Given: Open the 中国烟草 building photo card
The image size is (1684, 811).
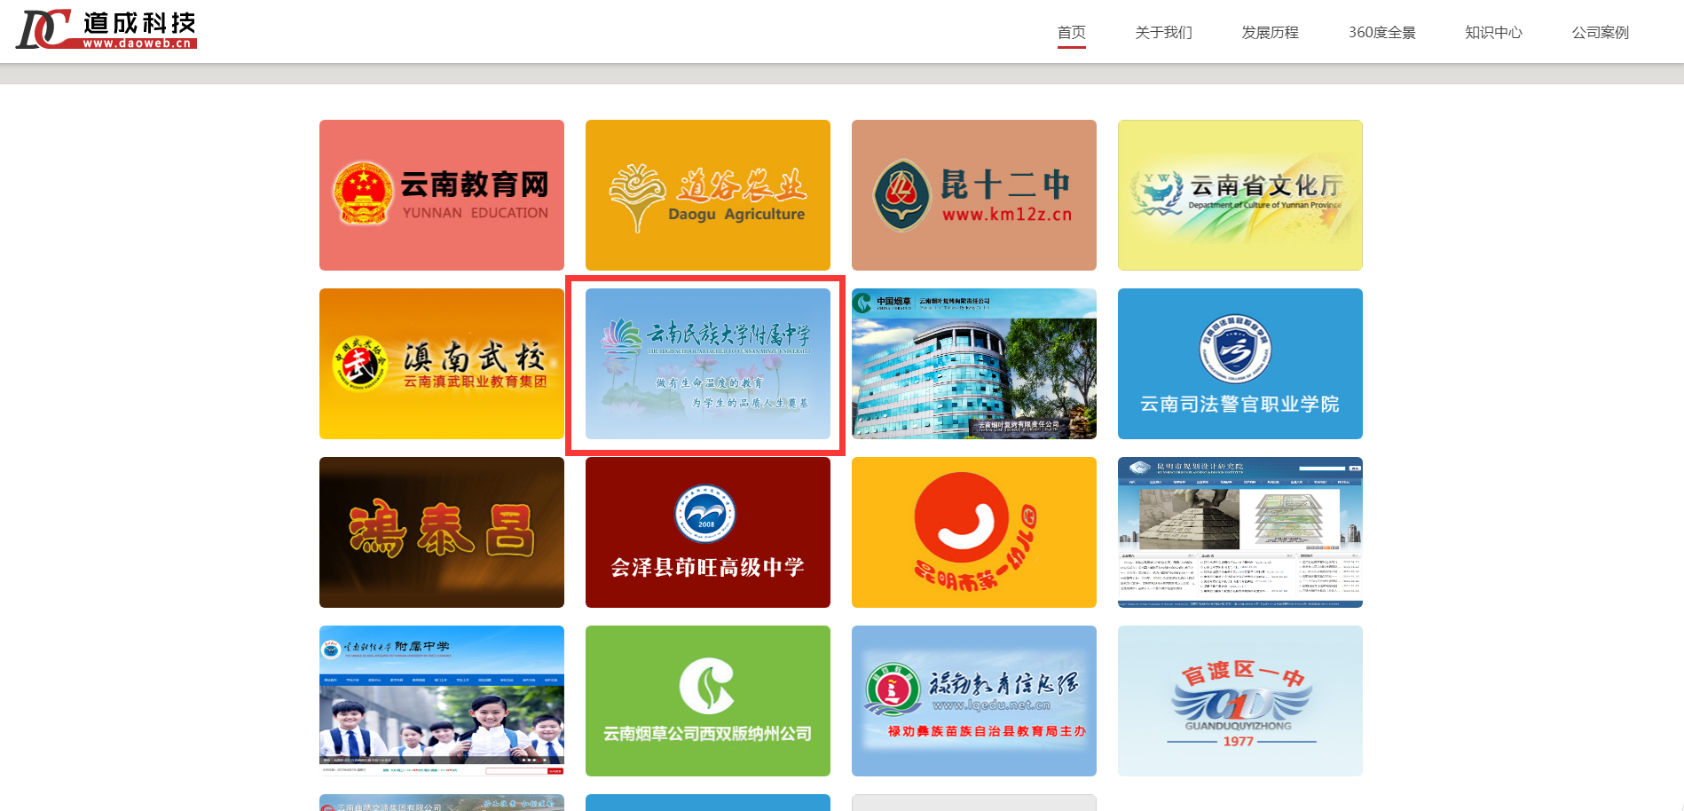Looking at the screenshot, I should click(974, 364).
